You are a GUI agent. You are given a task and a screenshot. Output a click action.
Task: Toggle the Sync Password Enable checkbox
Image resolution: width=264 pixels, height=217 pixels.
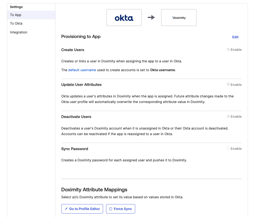click(x=228, y=148)
